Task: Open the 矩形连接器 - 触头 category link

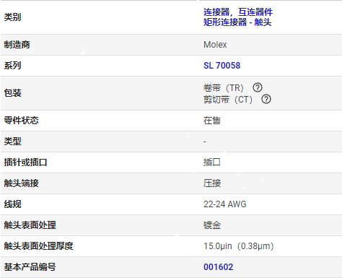Action: point(237,22)
